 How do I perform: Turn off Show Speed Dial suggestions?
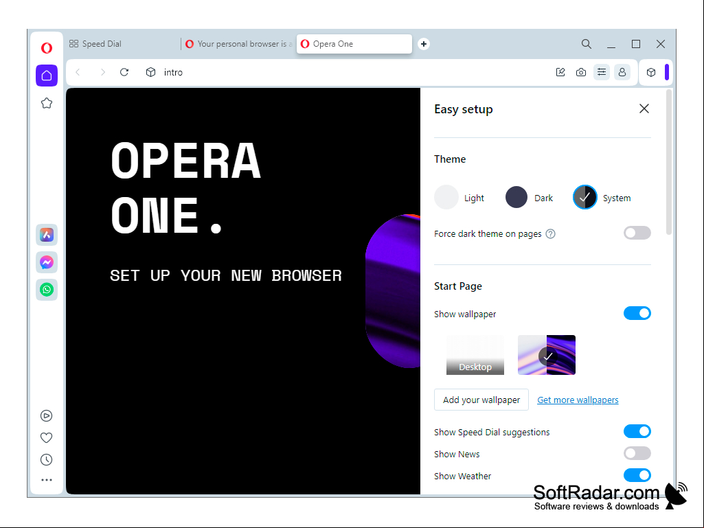(637, 431)
